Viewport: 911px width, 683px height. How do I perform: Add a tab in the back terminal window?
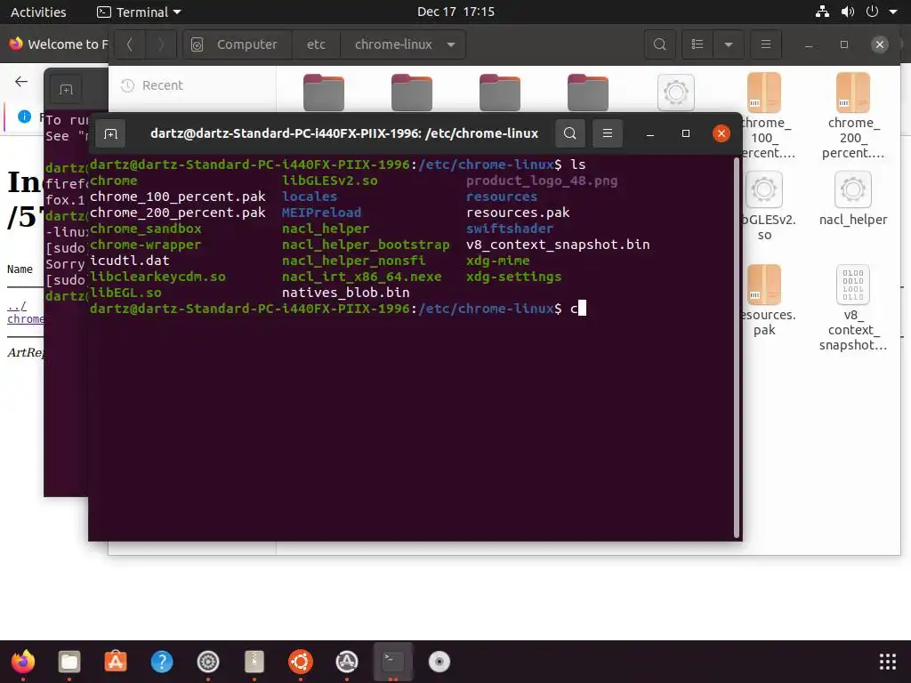(66, 90)
